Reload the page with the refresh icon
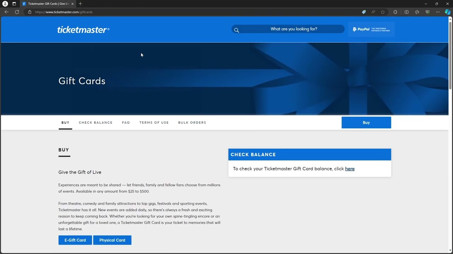This screenshot has width=453, height=254. pyautogui.click(x=17, y=12)
